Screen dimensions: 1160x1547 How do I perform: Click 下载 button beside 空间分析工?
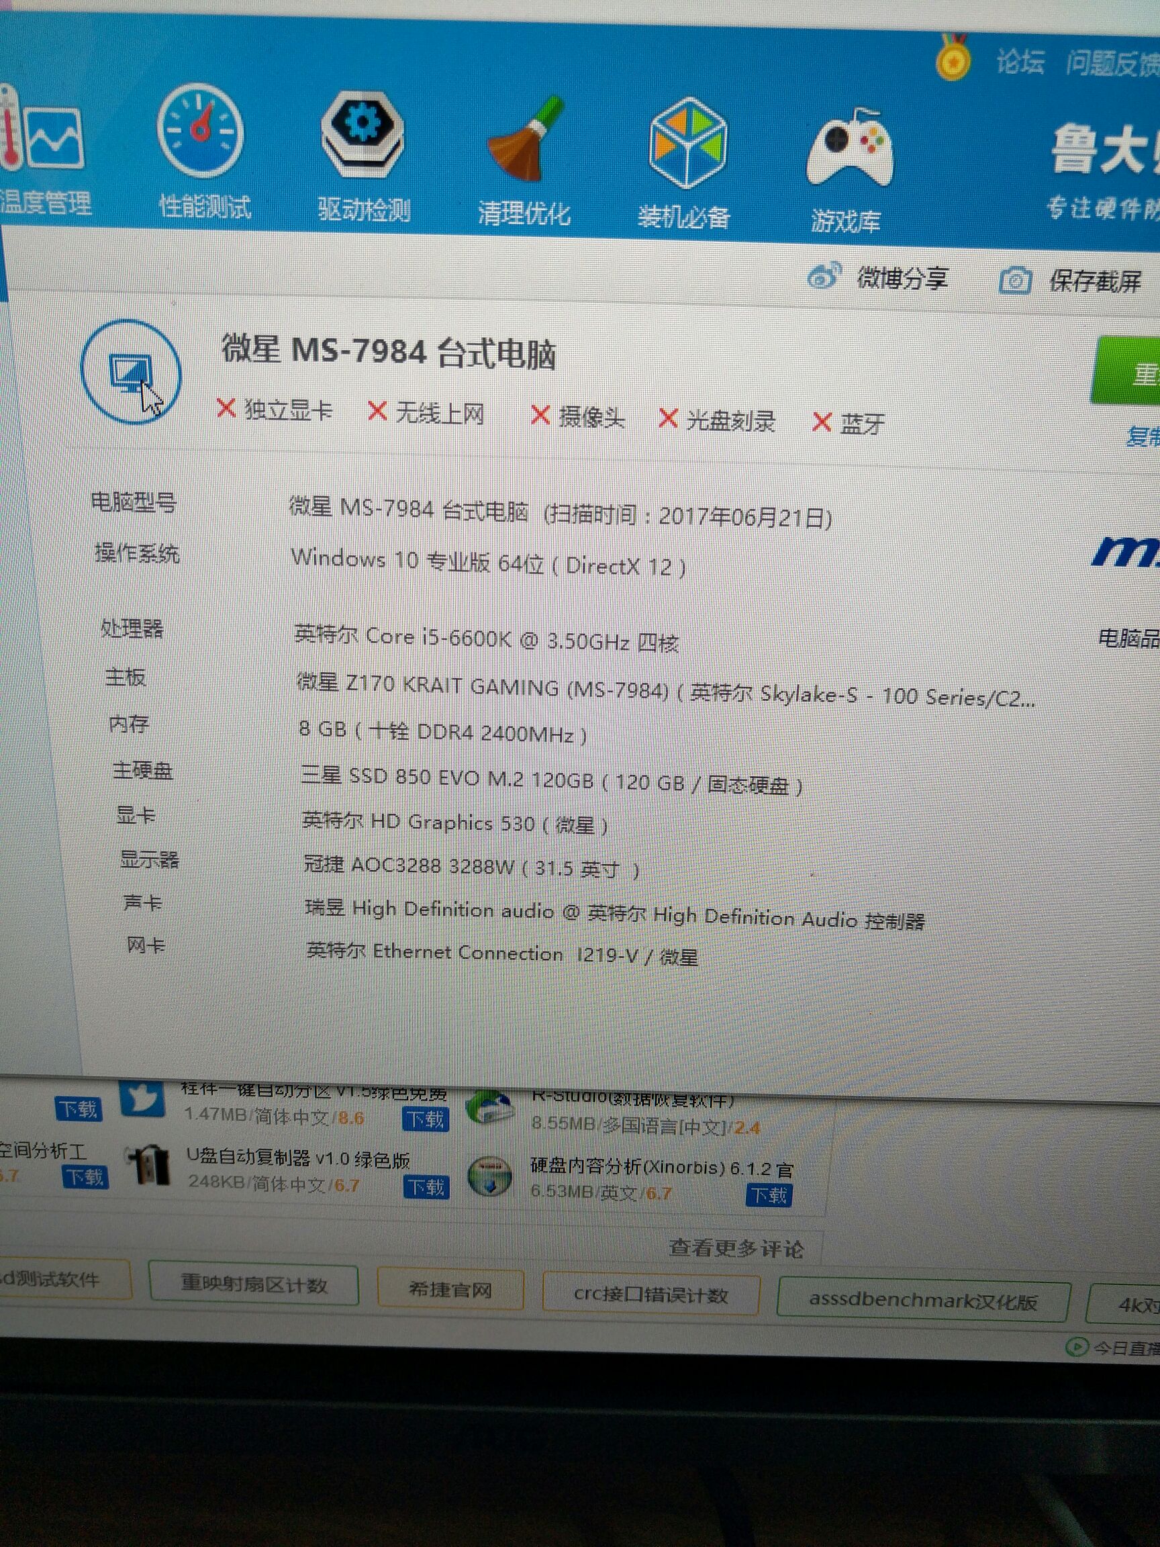(x=85, y=1176)
